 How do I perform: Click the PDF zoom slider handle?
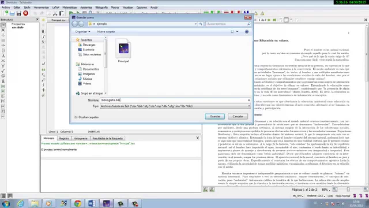click(x=348, y=190)
